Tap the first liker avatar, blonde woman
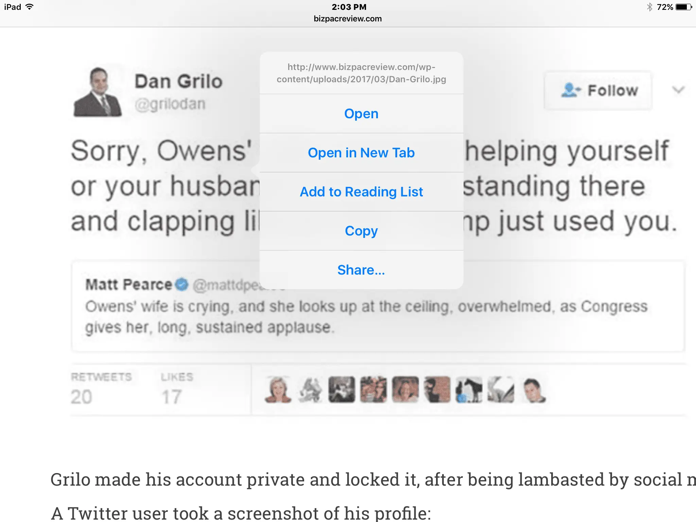The height and width of the screenshot is (522, 696). [278, 389]
